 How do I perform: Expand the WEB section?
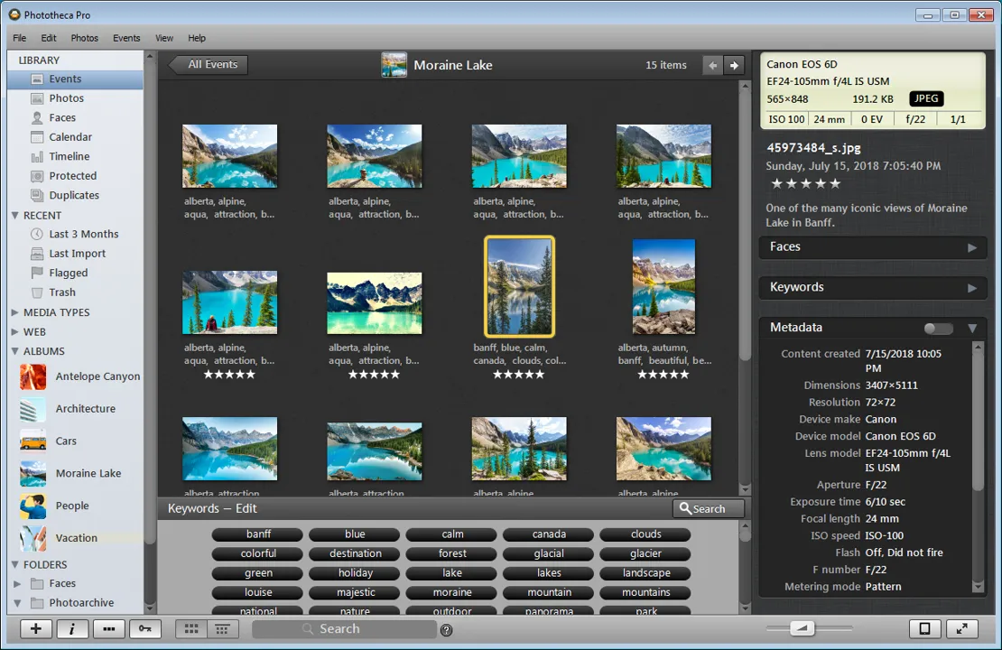pos(15,331)
